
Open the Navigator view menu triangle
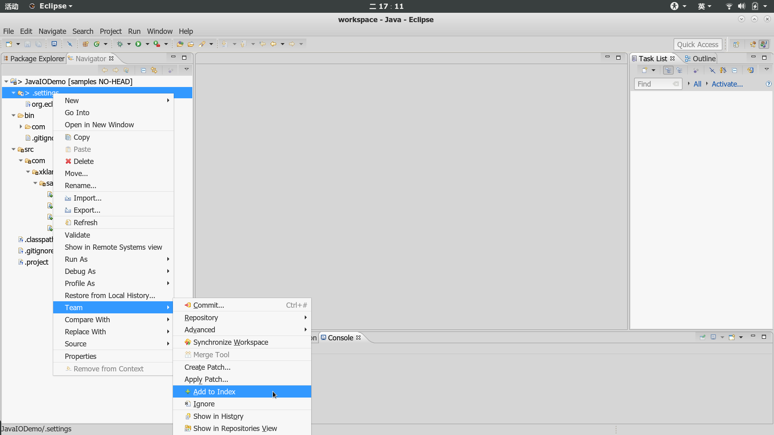(x=186, y=69)
